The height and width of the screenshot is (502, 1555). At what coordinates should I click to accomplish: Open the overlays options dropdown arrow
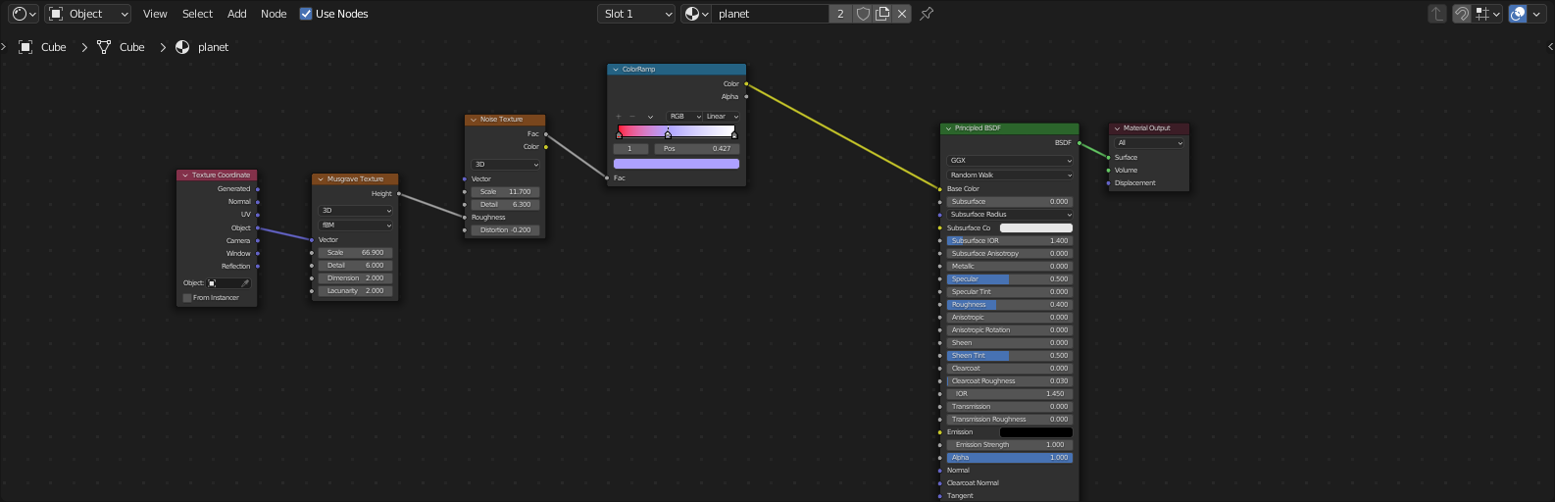(1537, 14)
